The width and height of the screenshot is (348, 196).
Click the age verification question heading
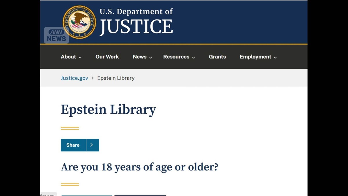(139, 167)
